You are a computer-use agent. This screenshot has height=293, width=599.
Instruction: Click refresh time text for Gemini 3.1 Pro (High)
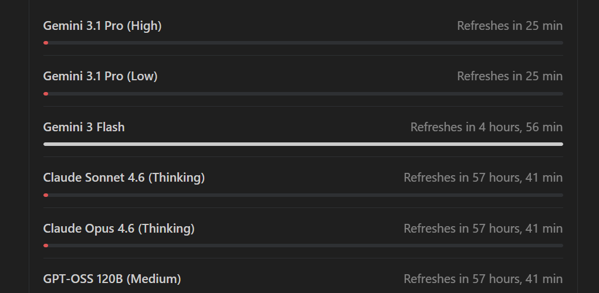tap(509, 26)
